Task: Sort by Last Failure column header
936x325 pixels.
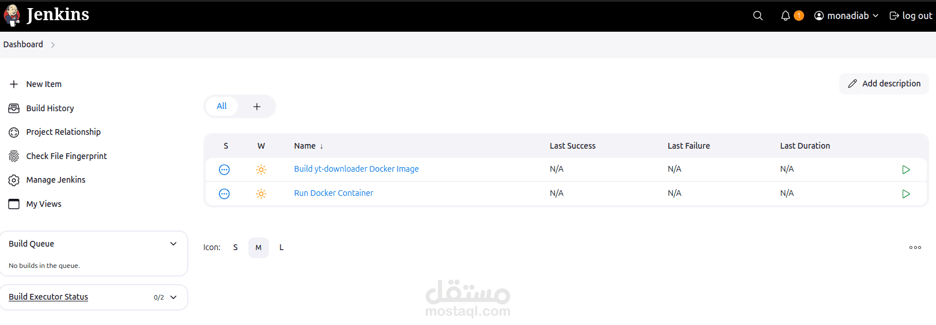Action: (689, 146)
